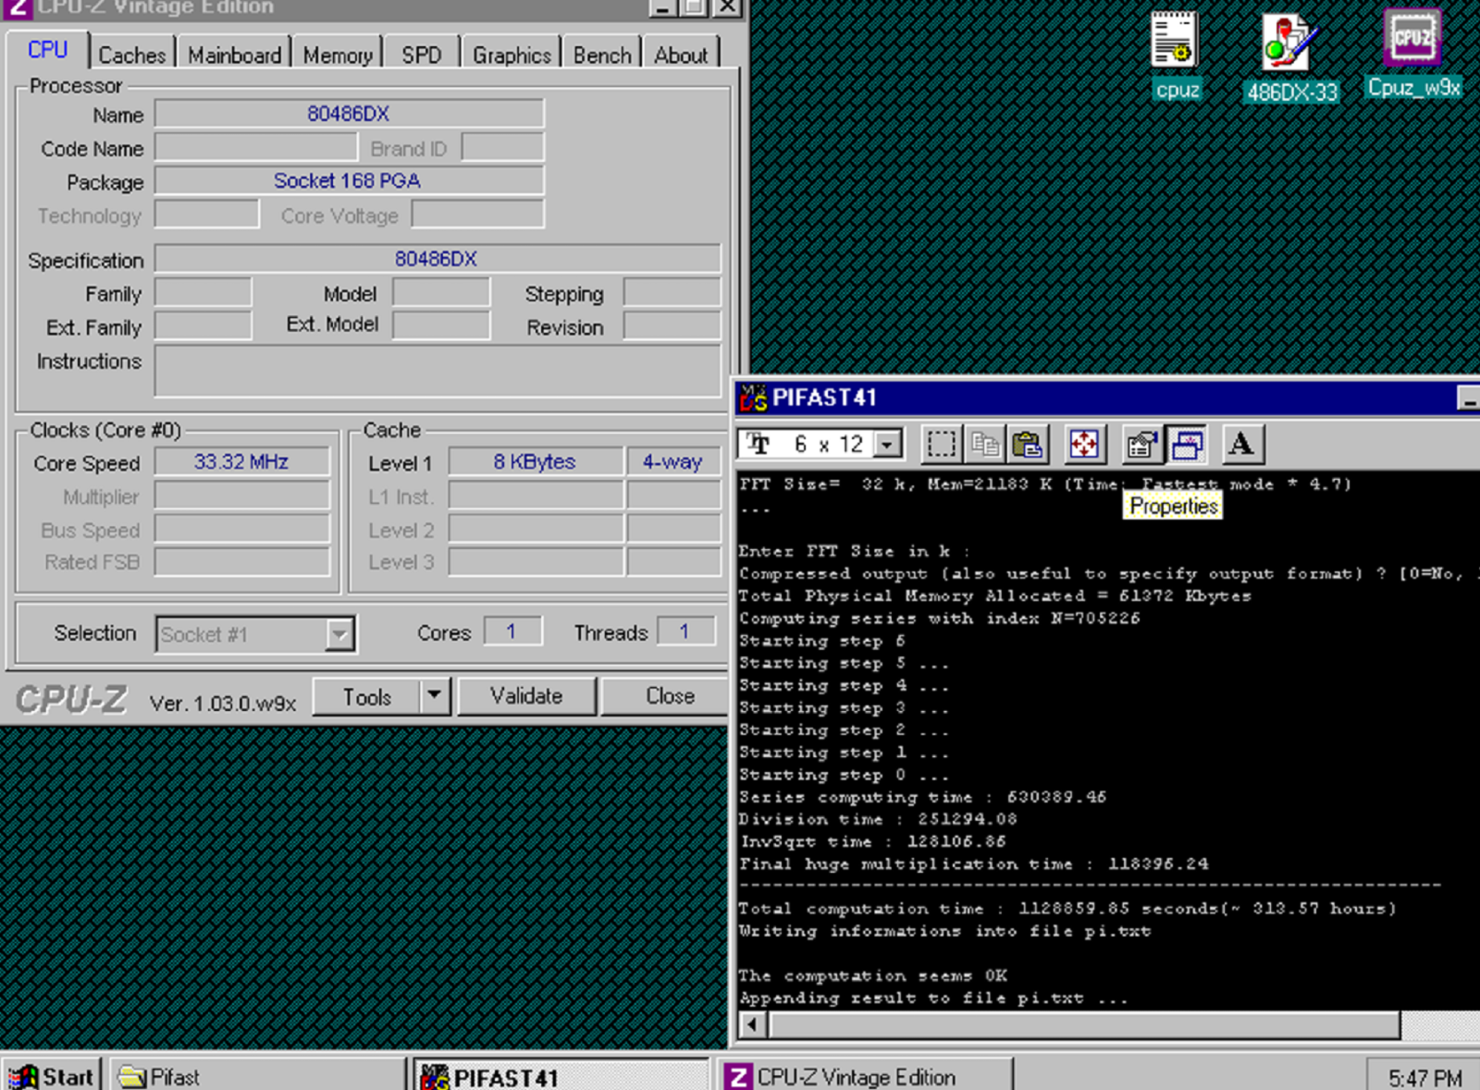Click the Mark selection toolbar icon in PIFAST41
The height and width of the screenshot is (1090, 1480).
click(942, 445)
